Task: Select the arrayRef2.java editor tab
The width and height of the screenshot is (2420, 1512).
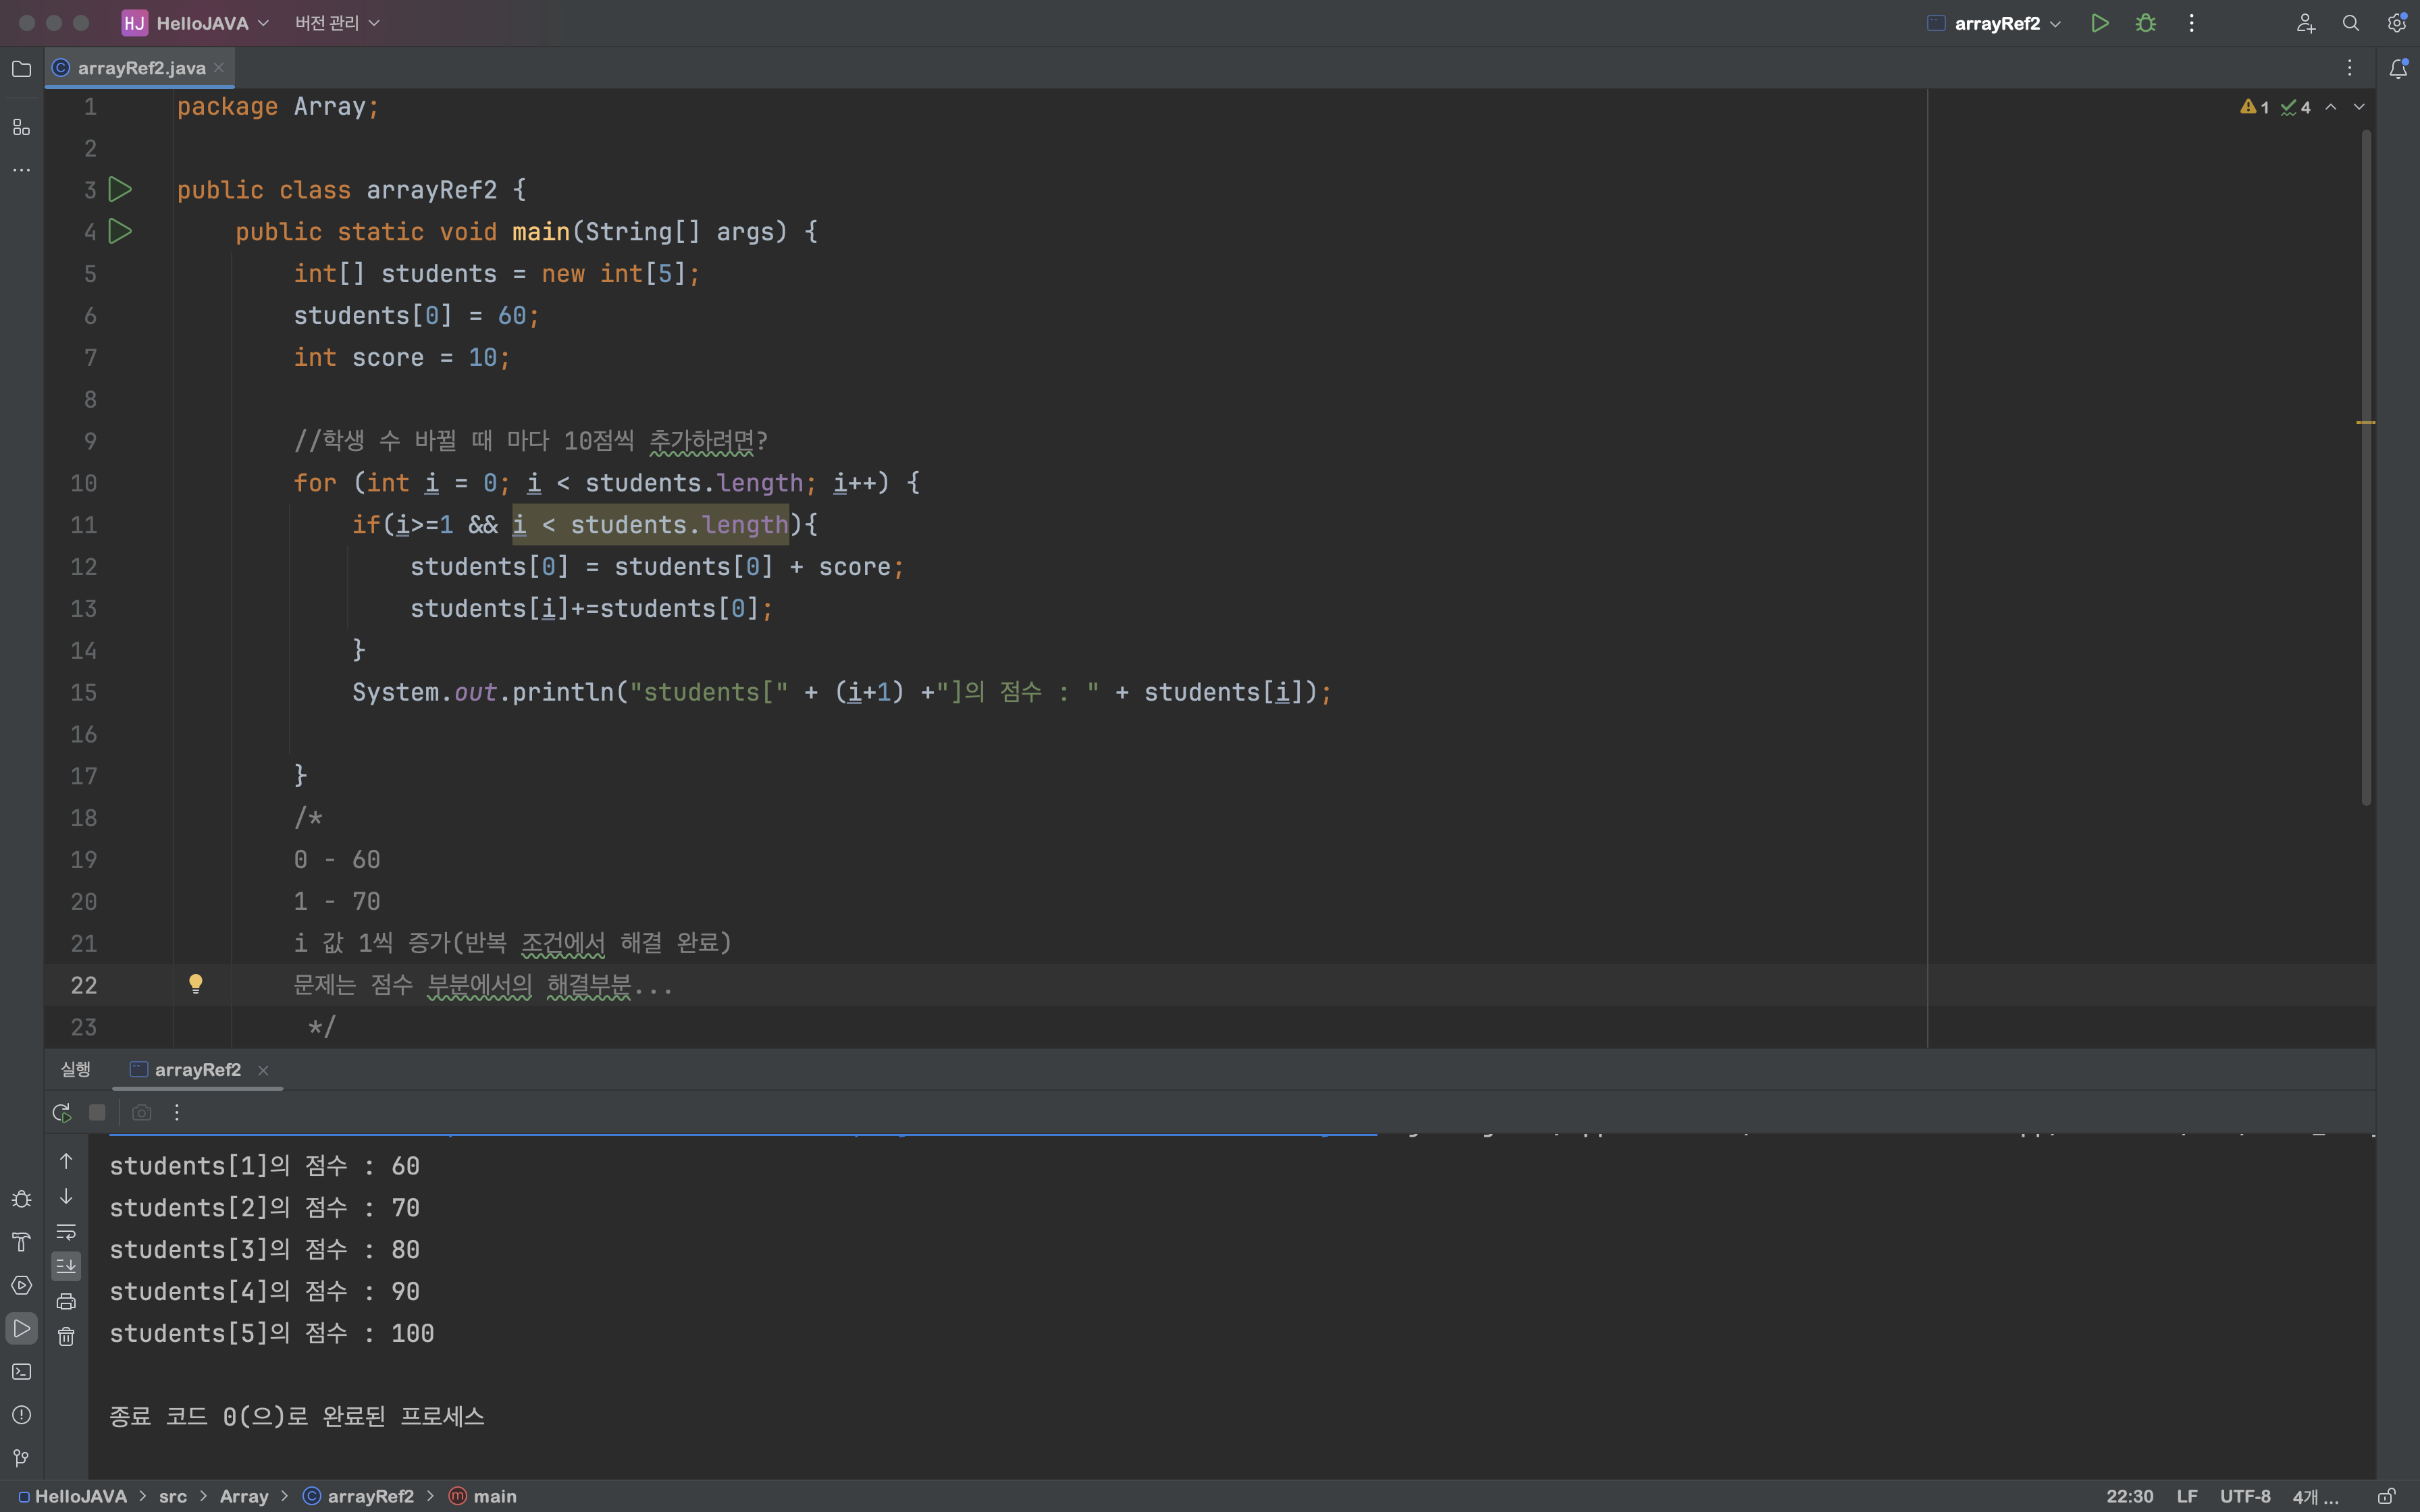Action: click(x=141, y=68)
